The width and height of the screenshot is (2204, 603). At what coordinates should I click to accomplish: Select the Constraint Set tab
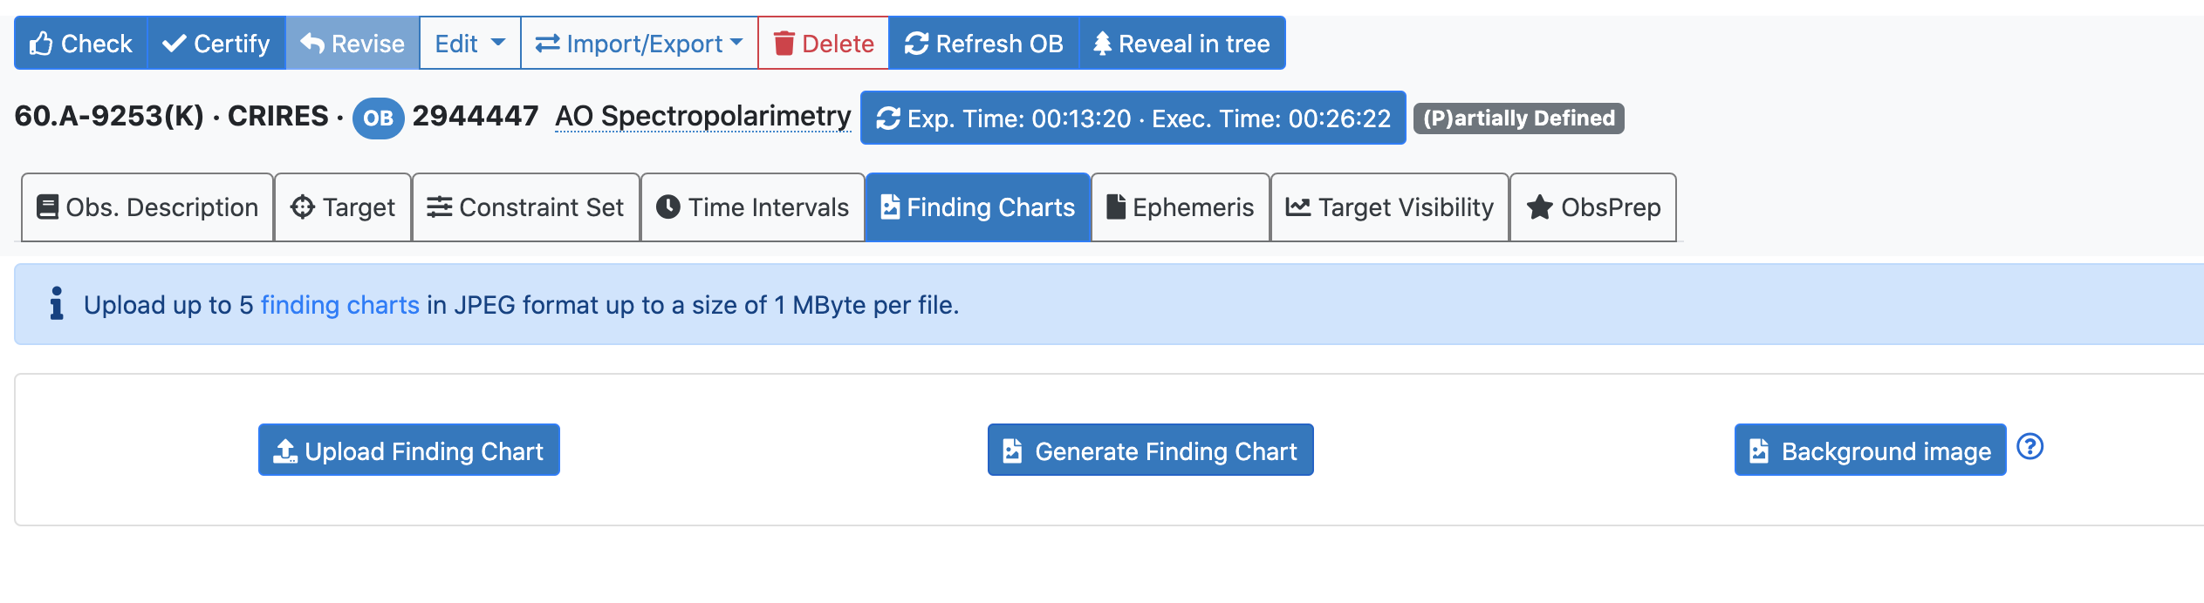(525, 207)
